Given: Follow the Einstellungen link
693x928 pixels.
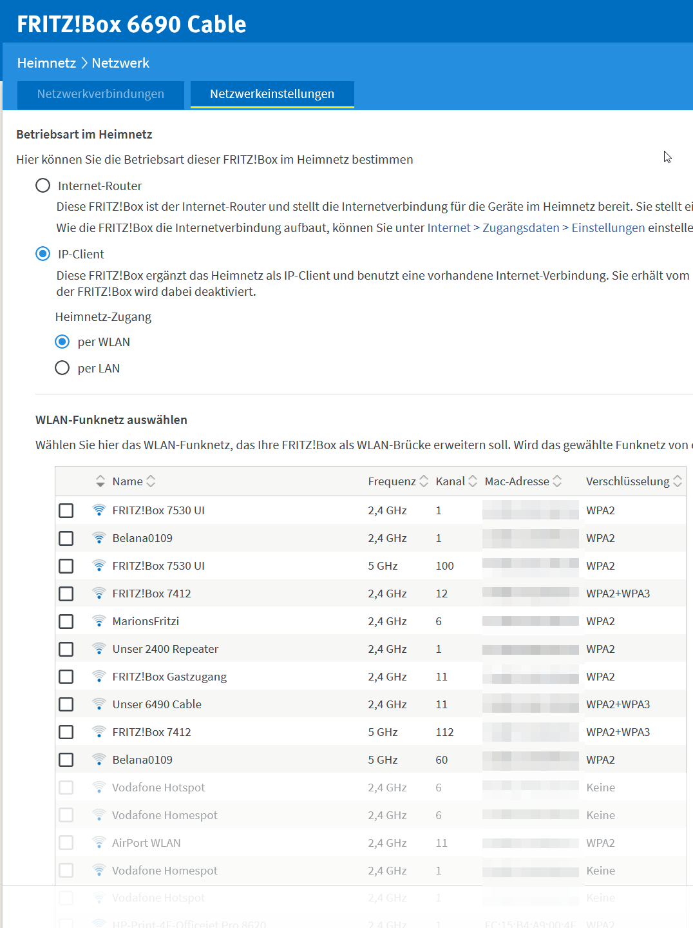Looking at the screenshot, I should click(608, 227).
